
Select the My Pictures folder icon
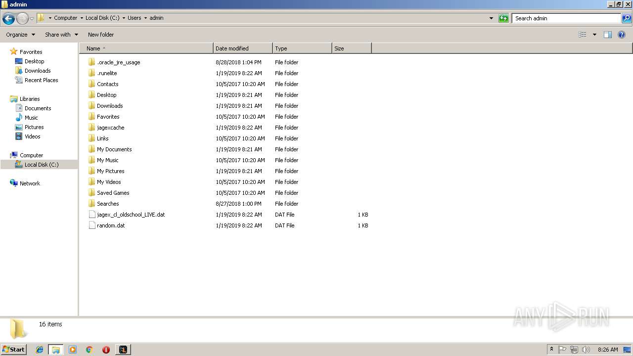click(91, 171)
